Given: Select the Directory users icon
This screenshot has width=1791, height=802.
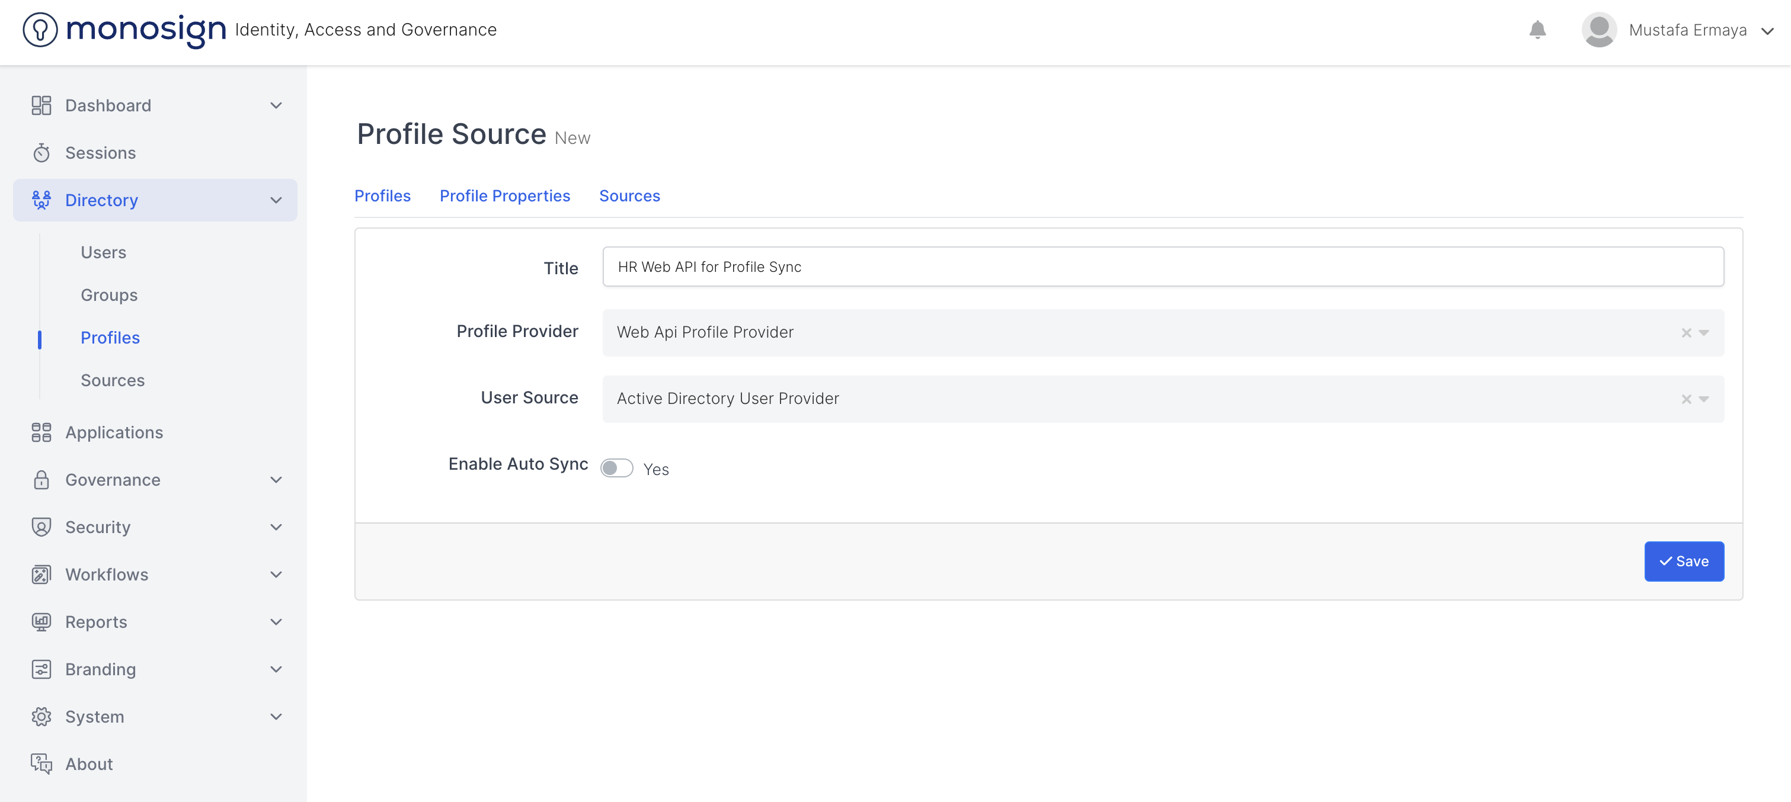Looking at the screenshot, I should click(41, 200).
